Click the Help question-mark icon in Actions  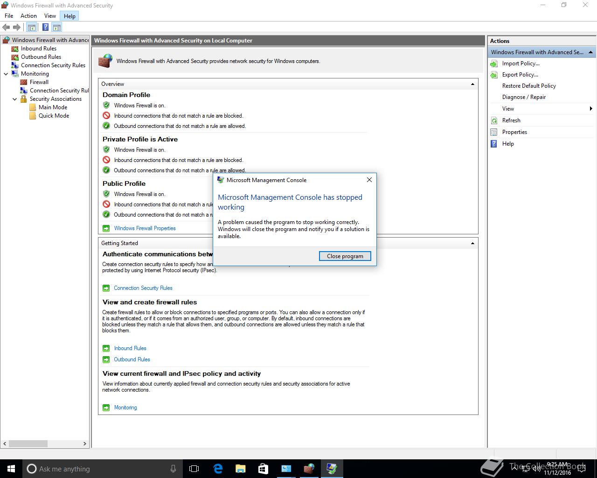(x=494, y=144)
